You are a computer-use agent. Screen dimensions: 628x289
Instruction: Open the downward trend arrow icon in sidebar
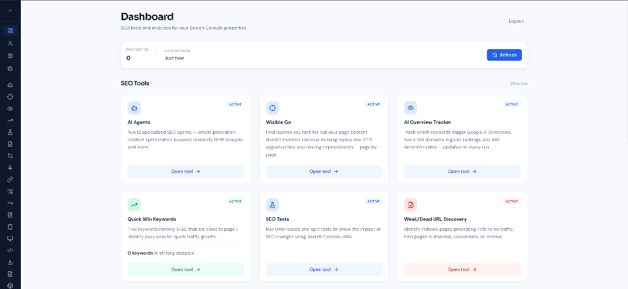(10, 203)
